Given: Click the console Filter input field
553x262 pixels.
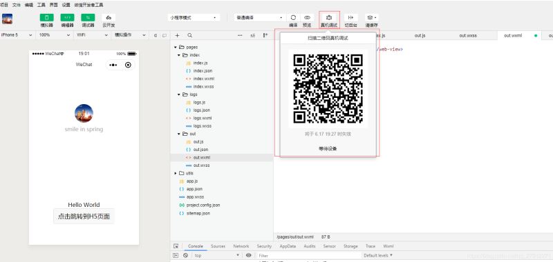Looking at the screenshot, I should [x=308, y=256].
